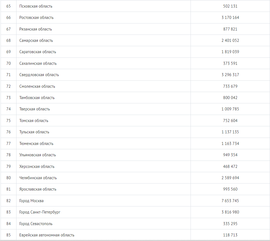Viewport: 270px width, 241px height.
Task: Select the Самарская область cell
Action: coord(36,40)
